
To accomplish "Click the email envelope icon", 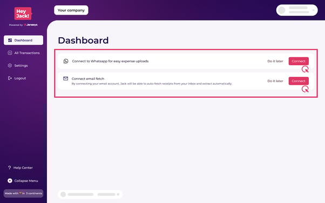I will pyautogui.click(x=65, y=79).
